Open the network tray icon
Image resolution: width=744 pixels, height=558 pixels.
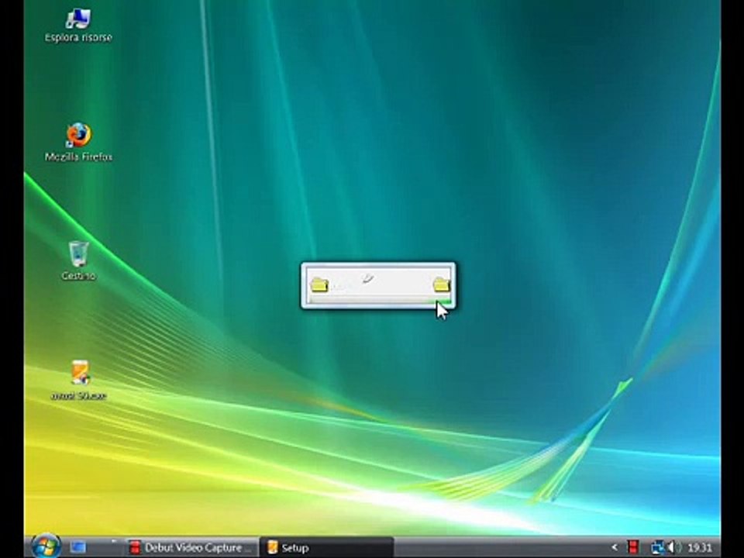point(657,548)
